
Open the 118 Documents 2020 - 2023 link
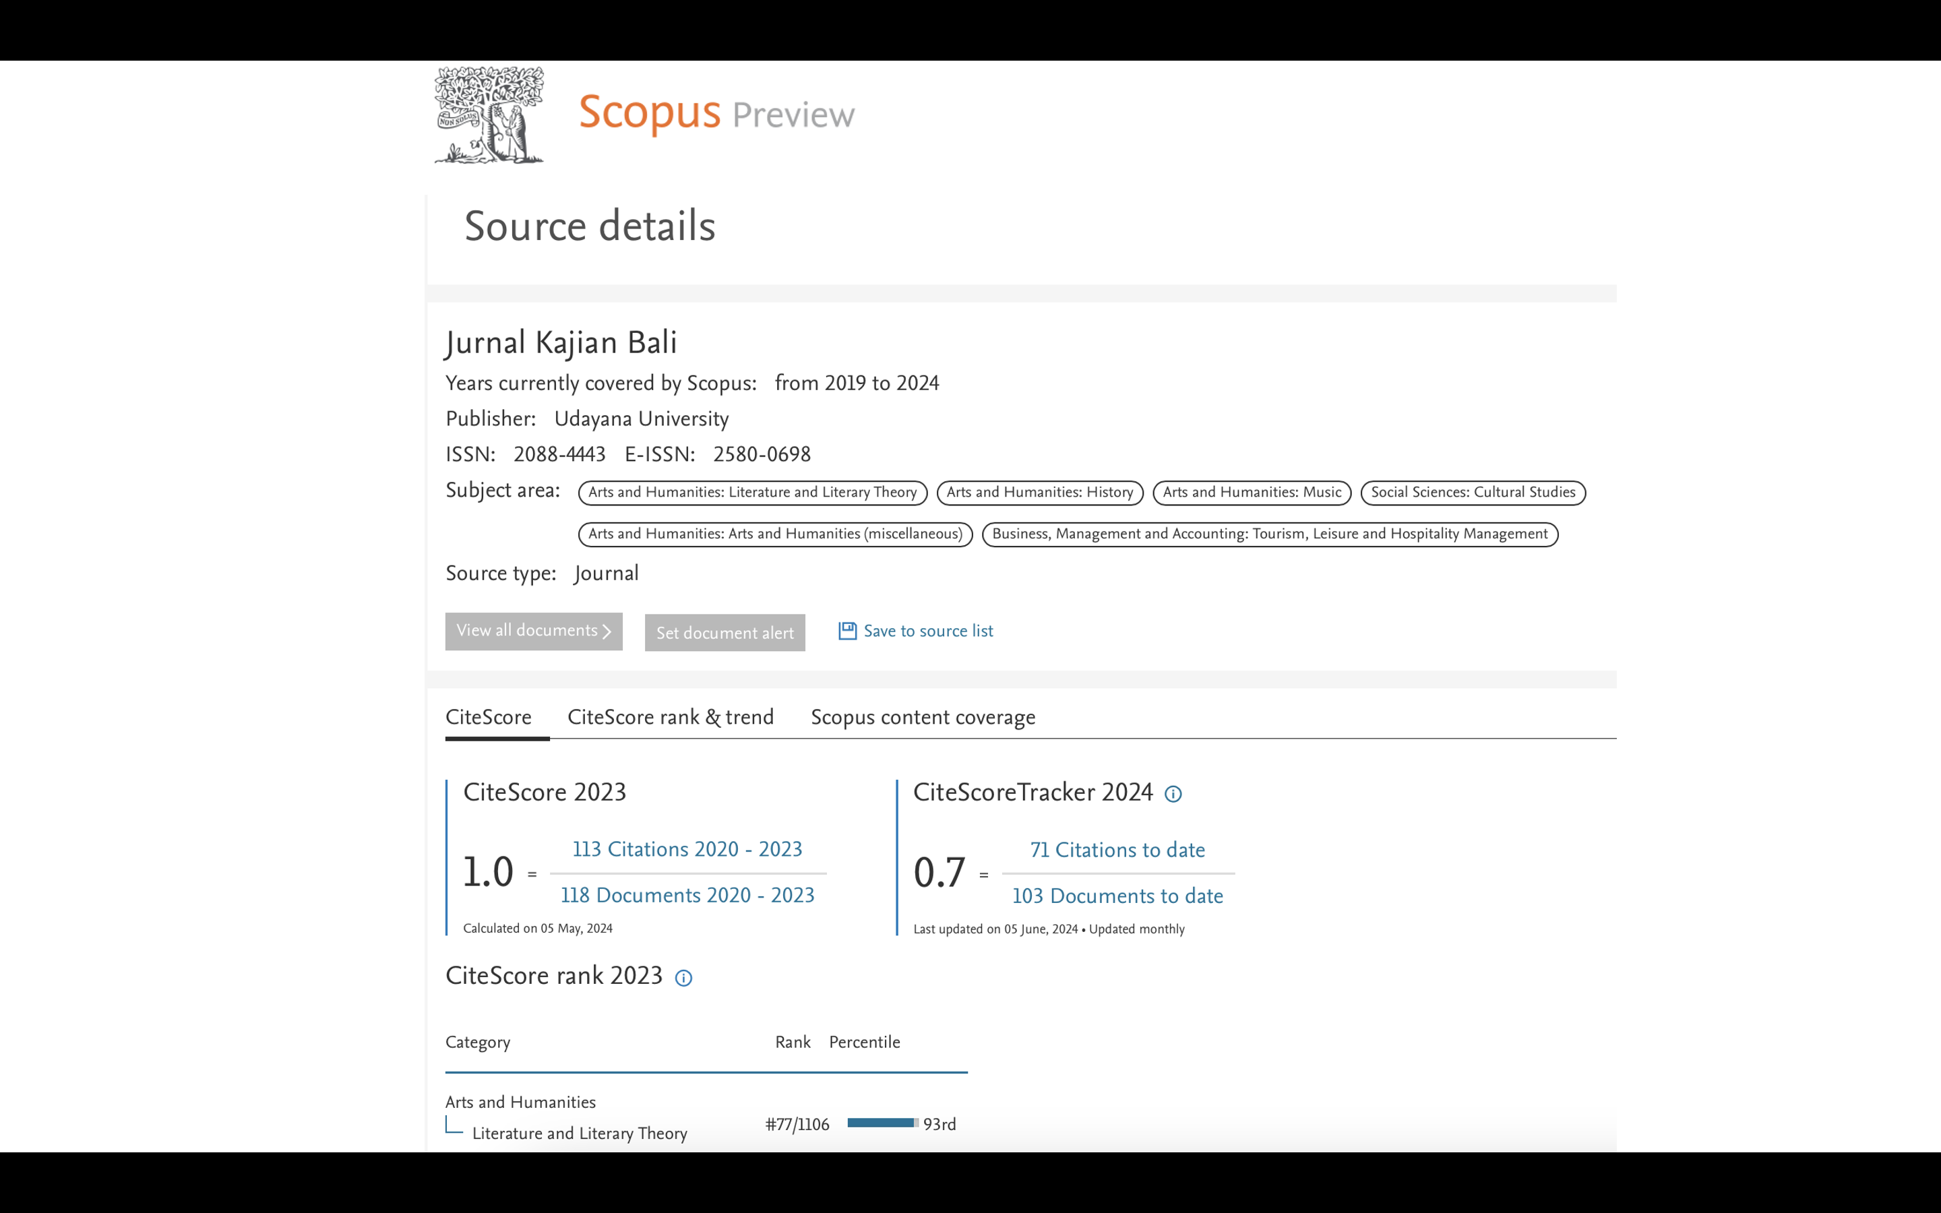point(687,896)
